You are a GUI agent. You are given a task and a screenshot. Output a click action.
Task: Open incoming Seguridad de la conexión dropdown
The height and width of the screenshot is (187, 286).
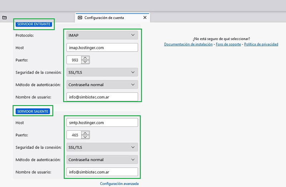click(x=102, y=72)
